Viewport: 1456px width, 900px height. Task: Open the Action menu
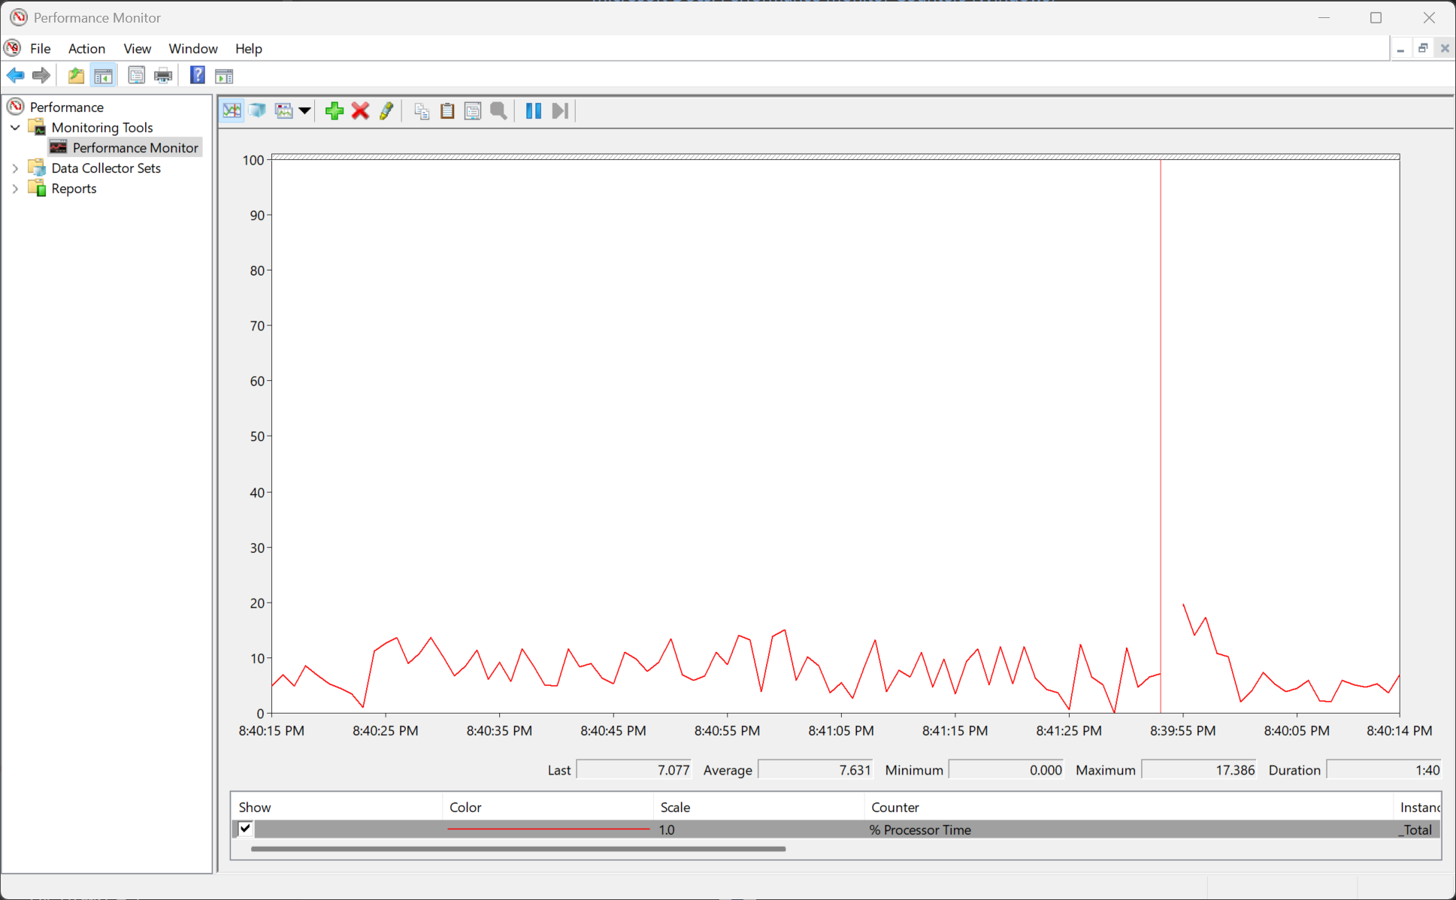click(86, 49)
